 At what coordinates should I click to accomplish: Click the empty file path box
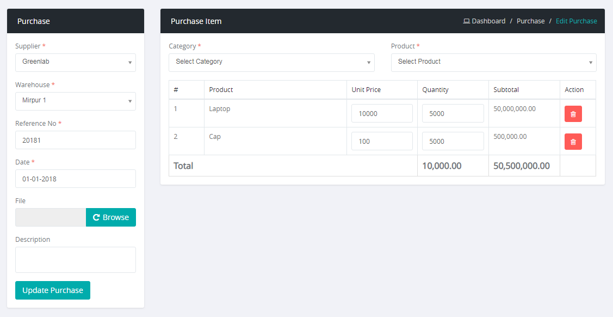click(x=51, y=217)
